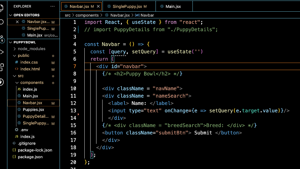Click the HTML icon beside index.html

[x=17, y=69]
